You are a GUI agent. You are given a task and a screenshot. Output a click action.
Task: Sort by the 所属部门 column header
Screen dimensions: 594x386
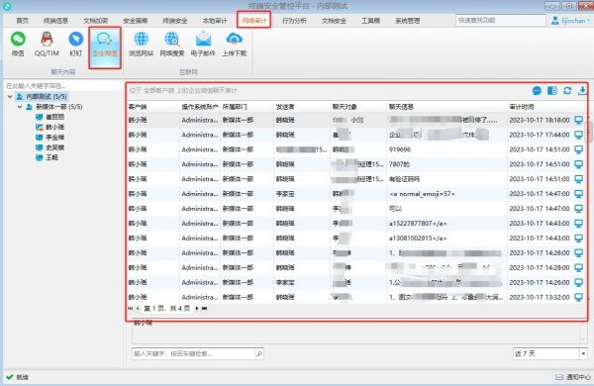[x=235, y=107]
